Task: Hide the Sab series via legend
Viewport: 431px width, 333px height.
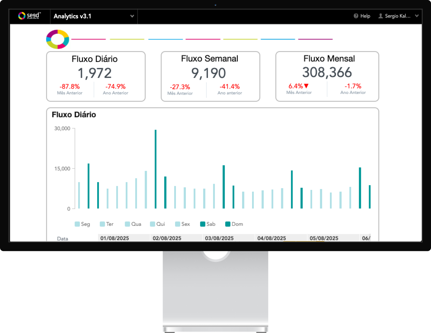Action: [207, 224]
